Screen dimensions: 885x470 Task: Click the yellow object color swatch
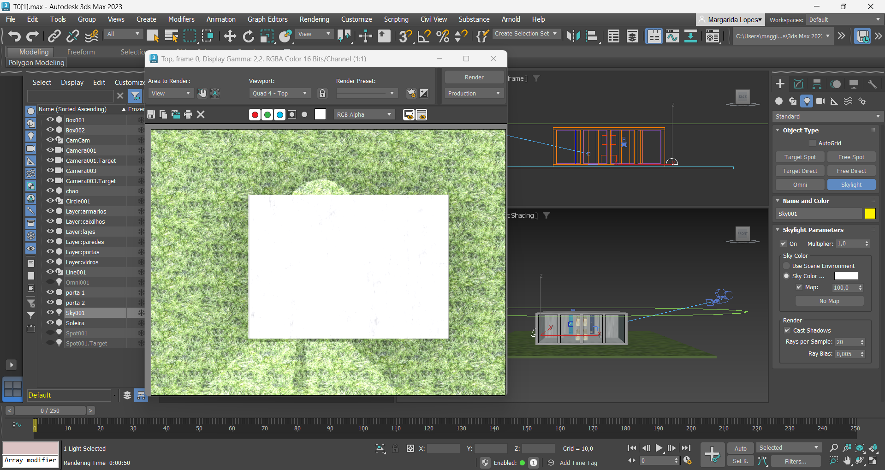pyautogui.click(x=870, y=214)
